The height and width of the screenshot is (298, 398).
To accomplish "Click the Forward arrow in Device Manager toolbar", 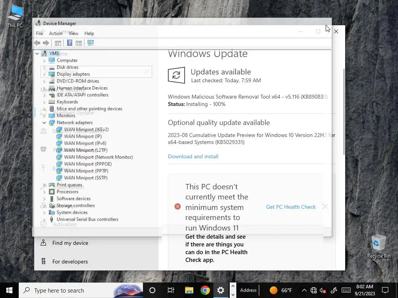I will 46,43.
